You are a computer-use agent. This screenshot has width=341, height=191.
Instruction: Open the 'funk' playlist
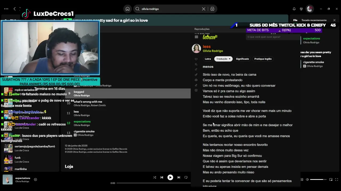[x=30, y=159]
